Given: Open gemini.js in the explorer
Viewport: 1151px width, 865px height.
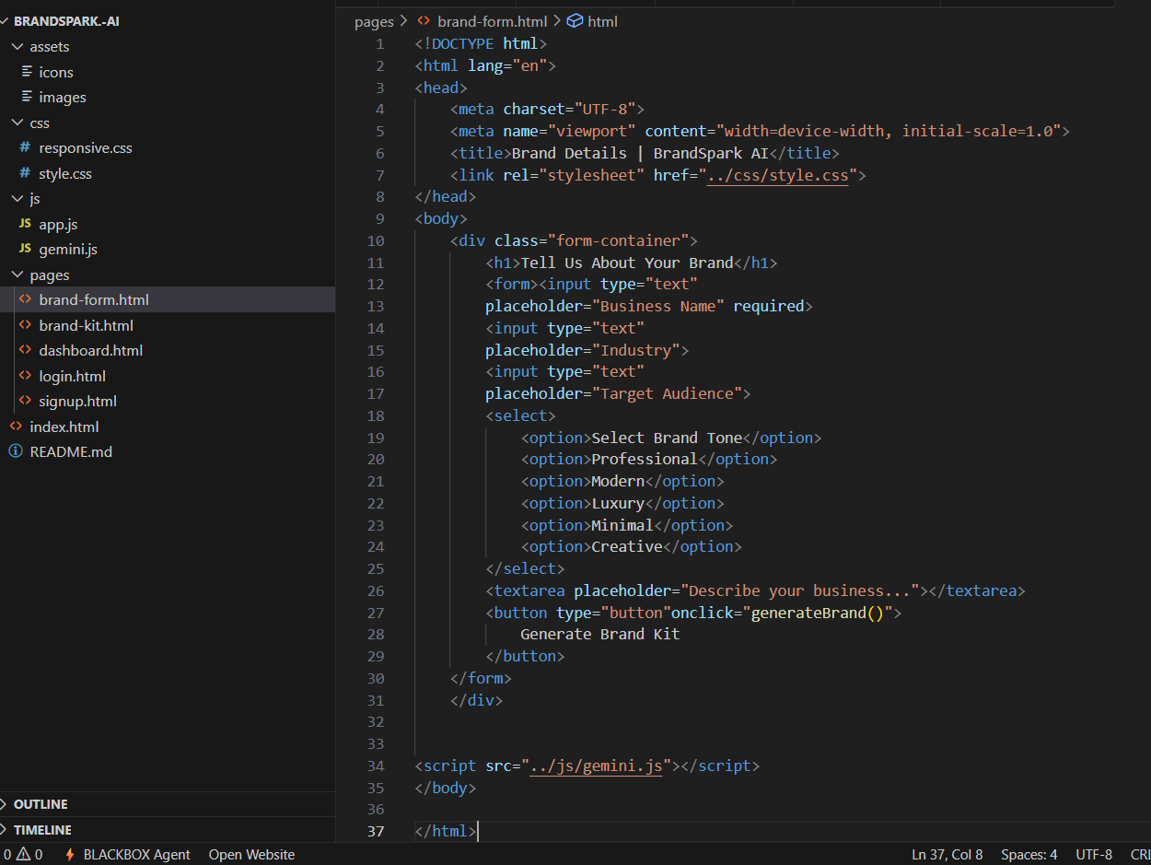Looking at the screenshot, I should (x=68, y=249).
